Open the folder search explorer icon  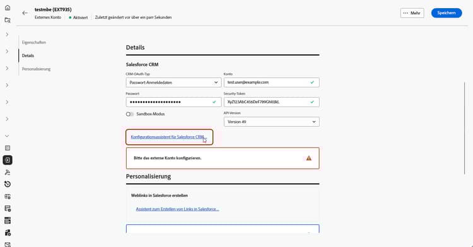(8, 20)
